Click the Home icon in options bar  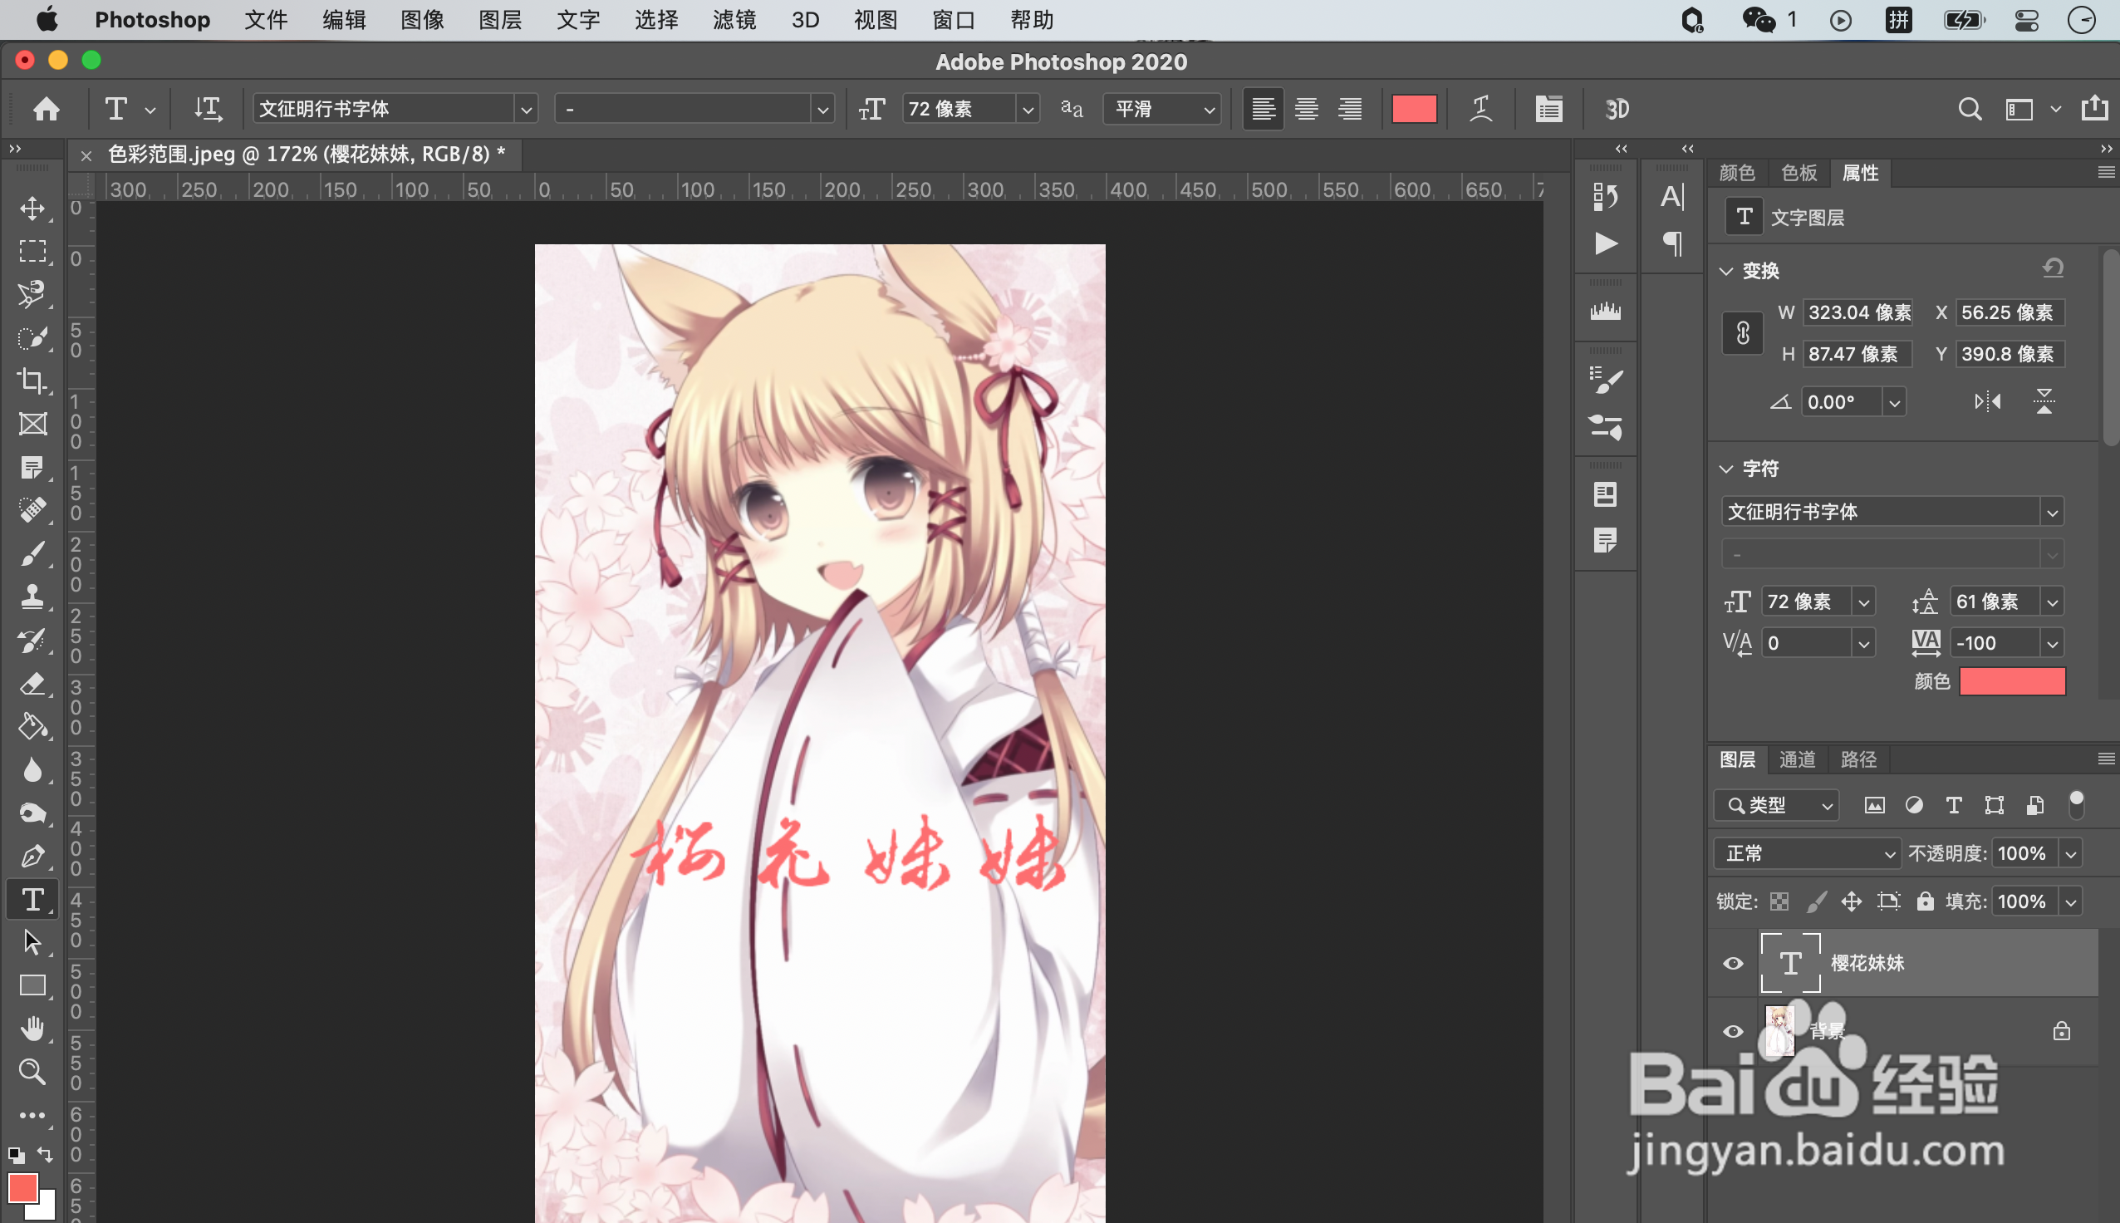coord(47,108)
